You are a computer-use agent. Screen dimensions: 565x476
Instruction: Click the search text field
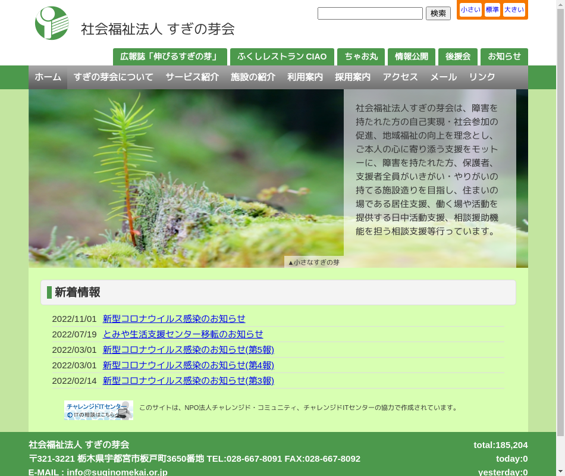pos(370,13)
